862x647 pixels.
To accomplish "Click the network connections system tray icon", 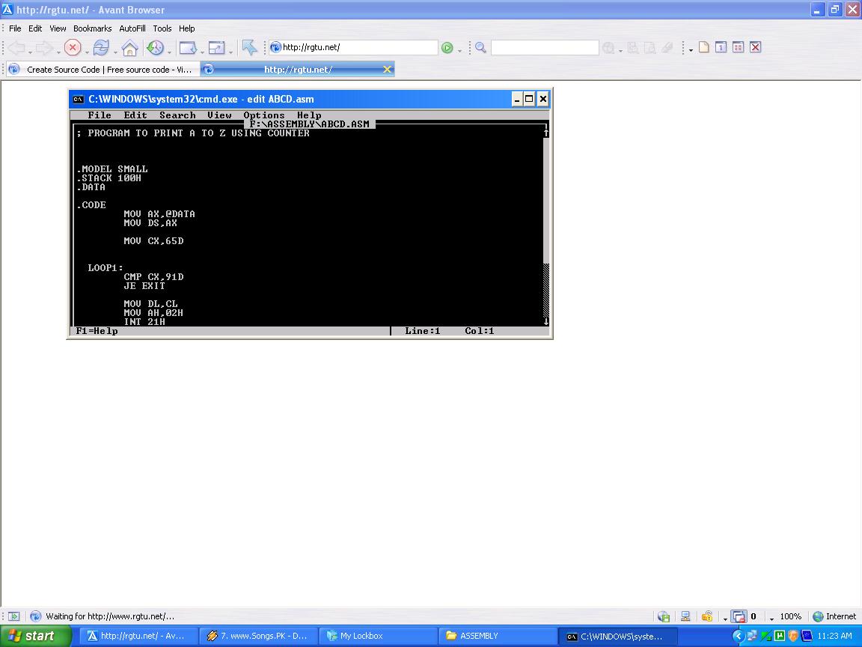I will point(752,636).
